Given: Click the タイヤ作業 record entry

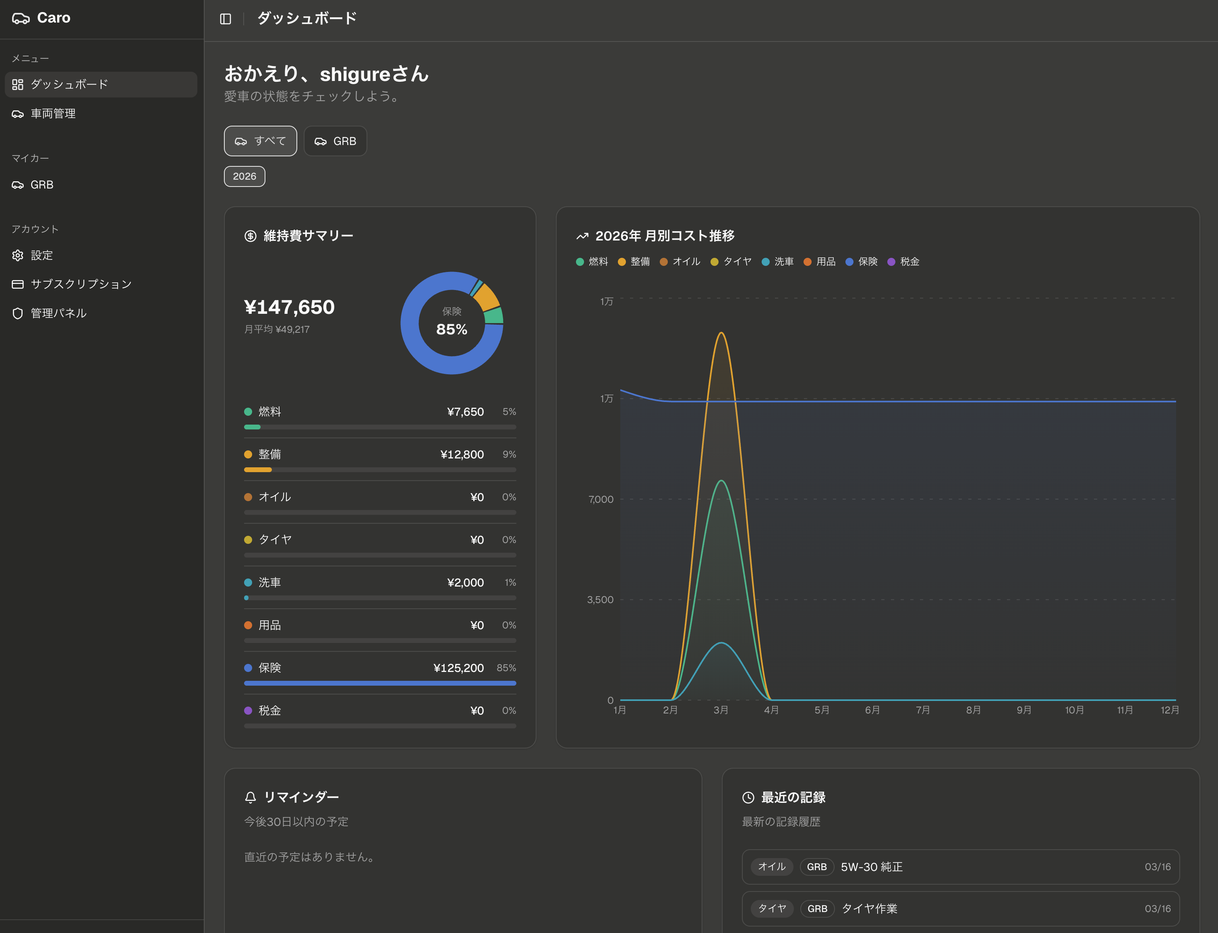Looking at the screenshot, I should point(960,909).
